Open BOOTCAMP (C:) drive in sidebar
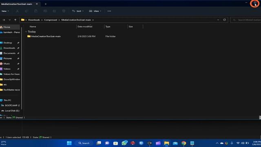The image size is (261, 147). click(x=10, y=105)
